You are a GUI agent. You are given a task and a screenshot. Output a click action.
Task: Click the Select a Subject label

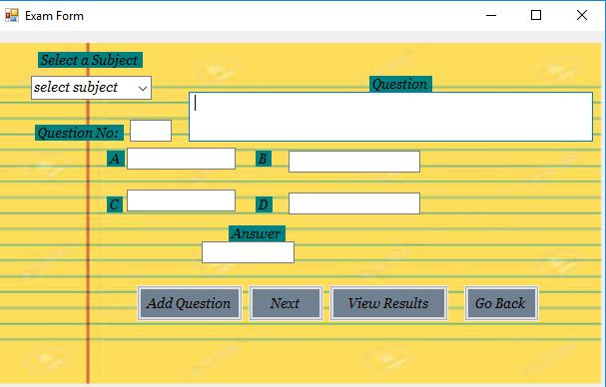pos(90,60)
